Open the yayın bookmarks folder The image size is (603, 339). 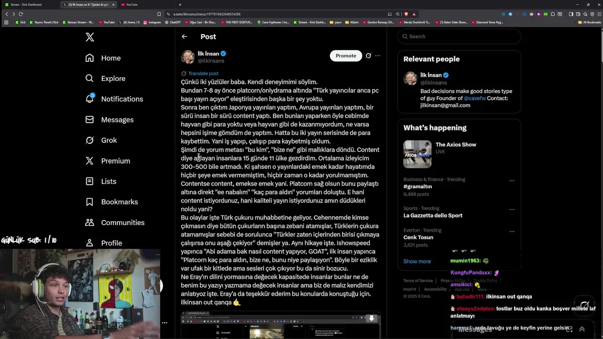pos(335,22)
